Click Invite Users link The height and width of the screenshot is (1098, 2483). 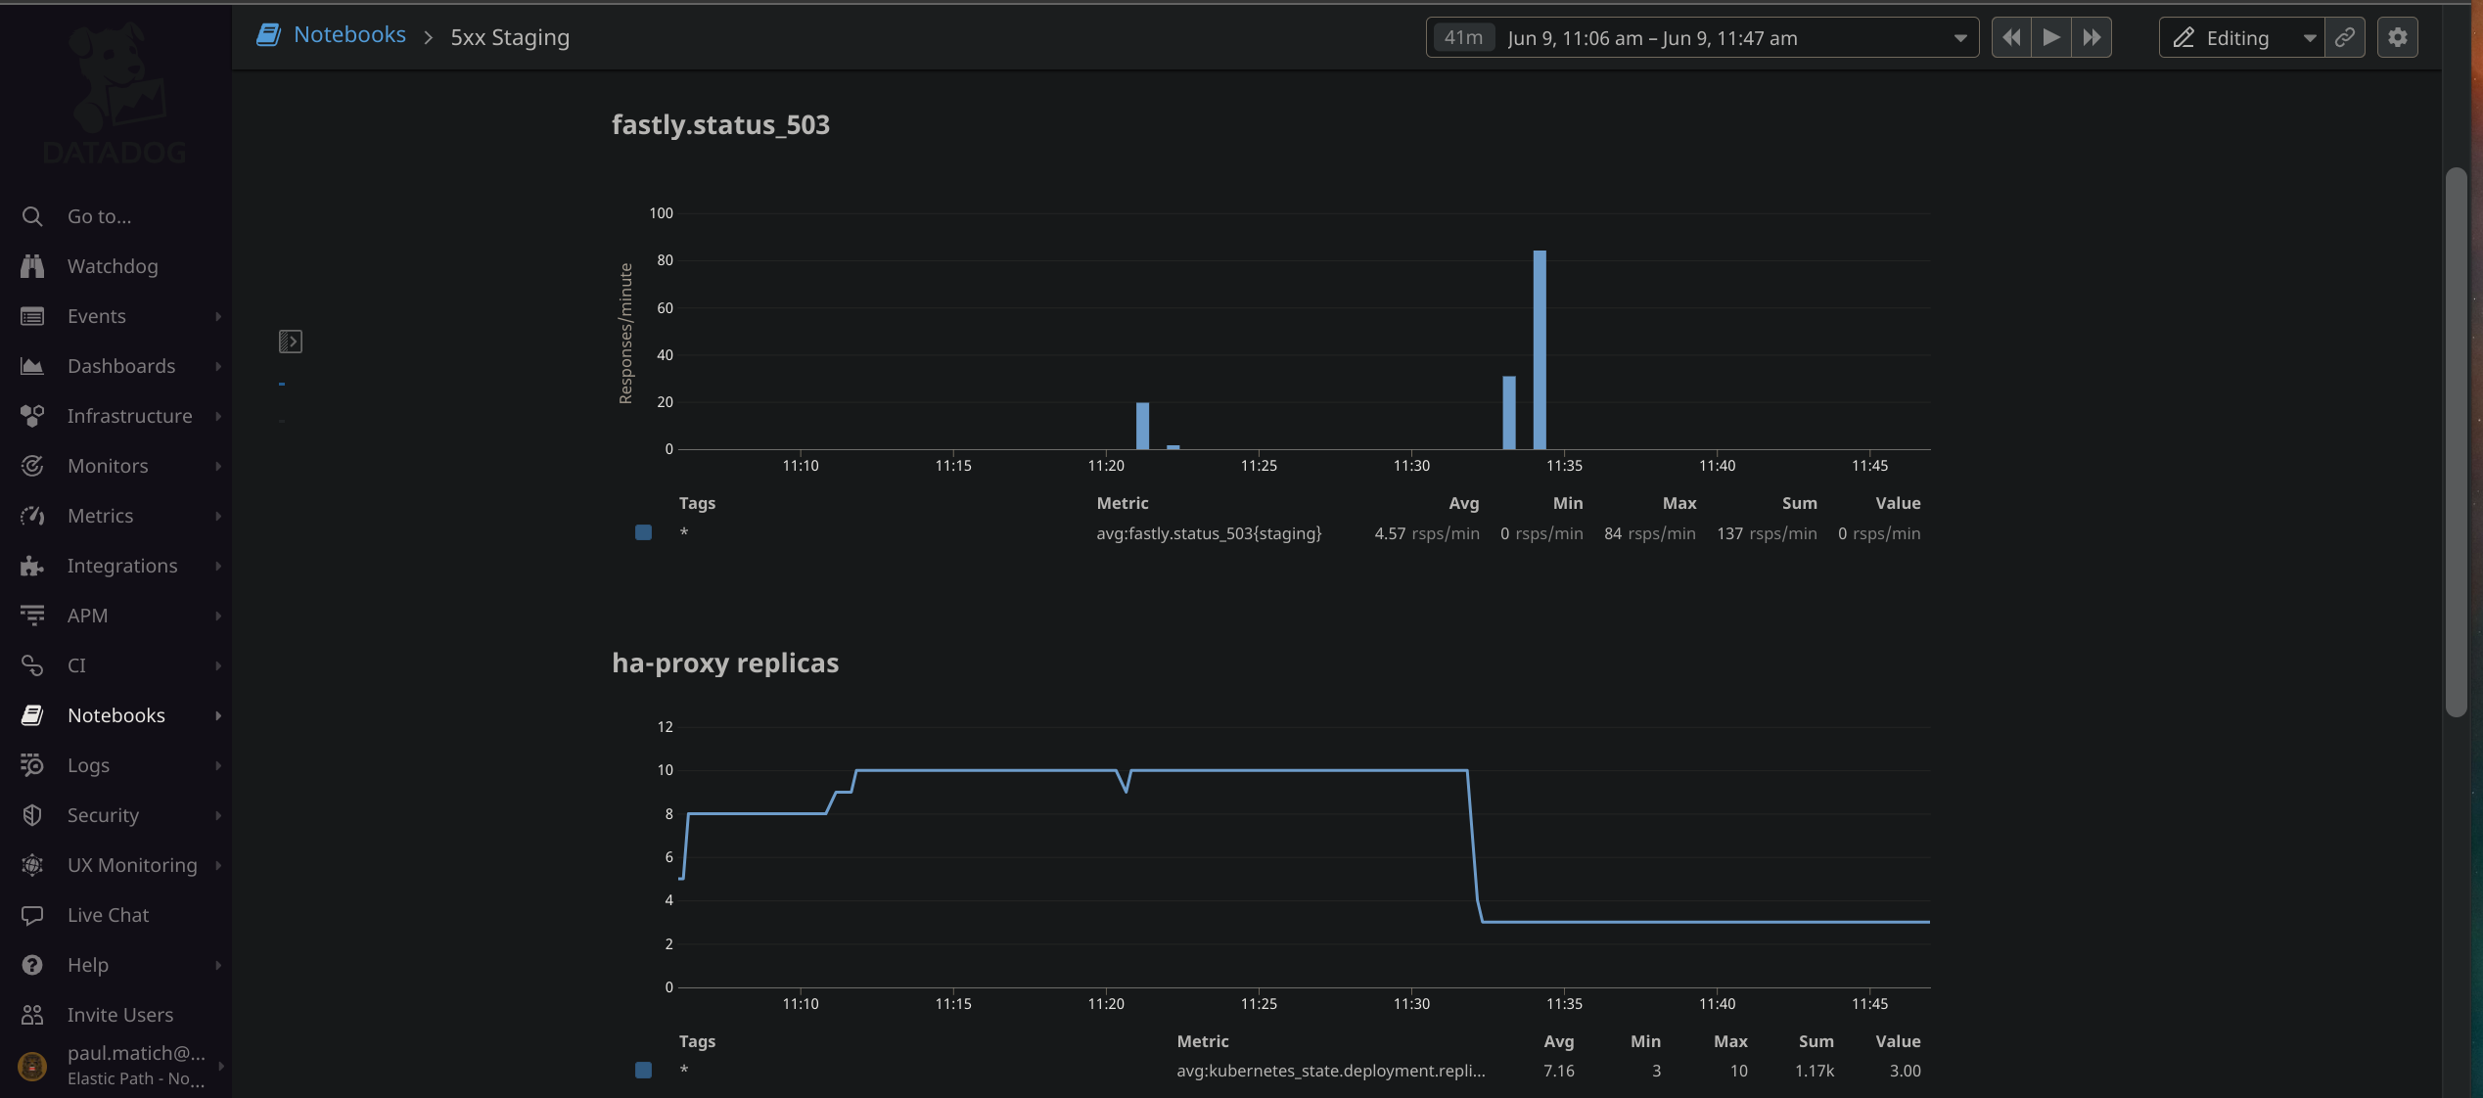pyautogui.click(x=119, y=1015)
